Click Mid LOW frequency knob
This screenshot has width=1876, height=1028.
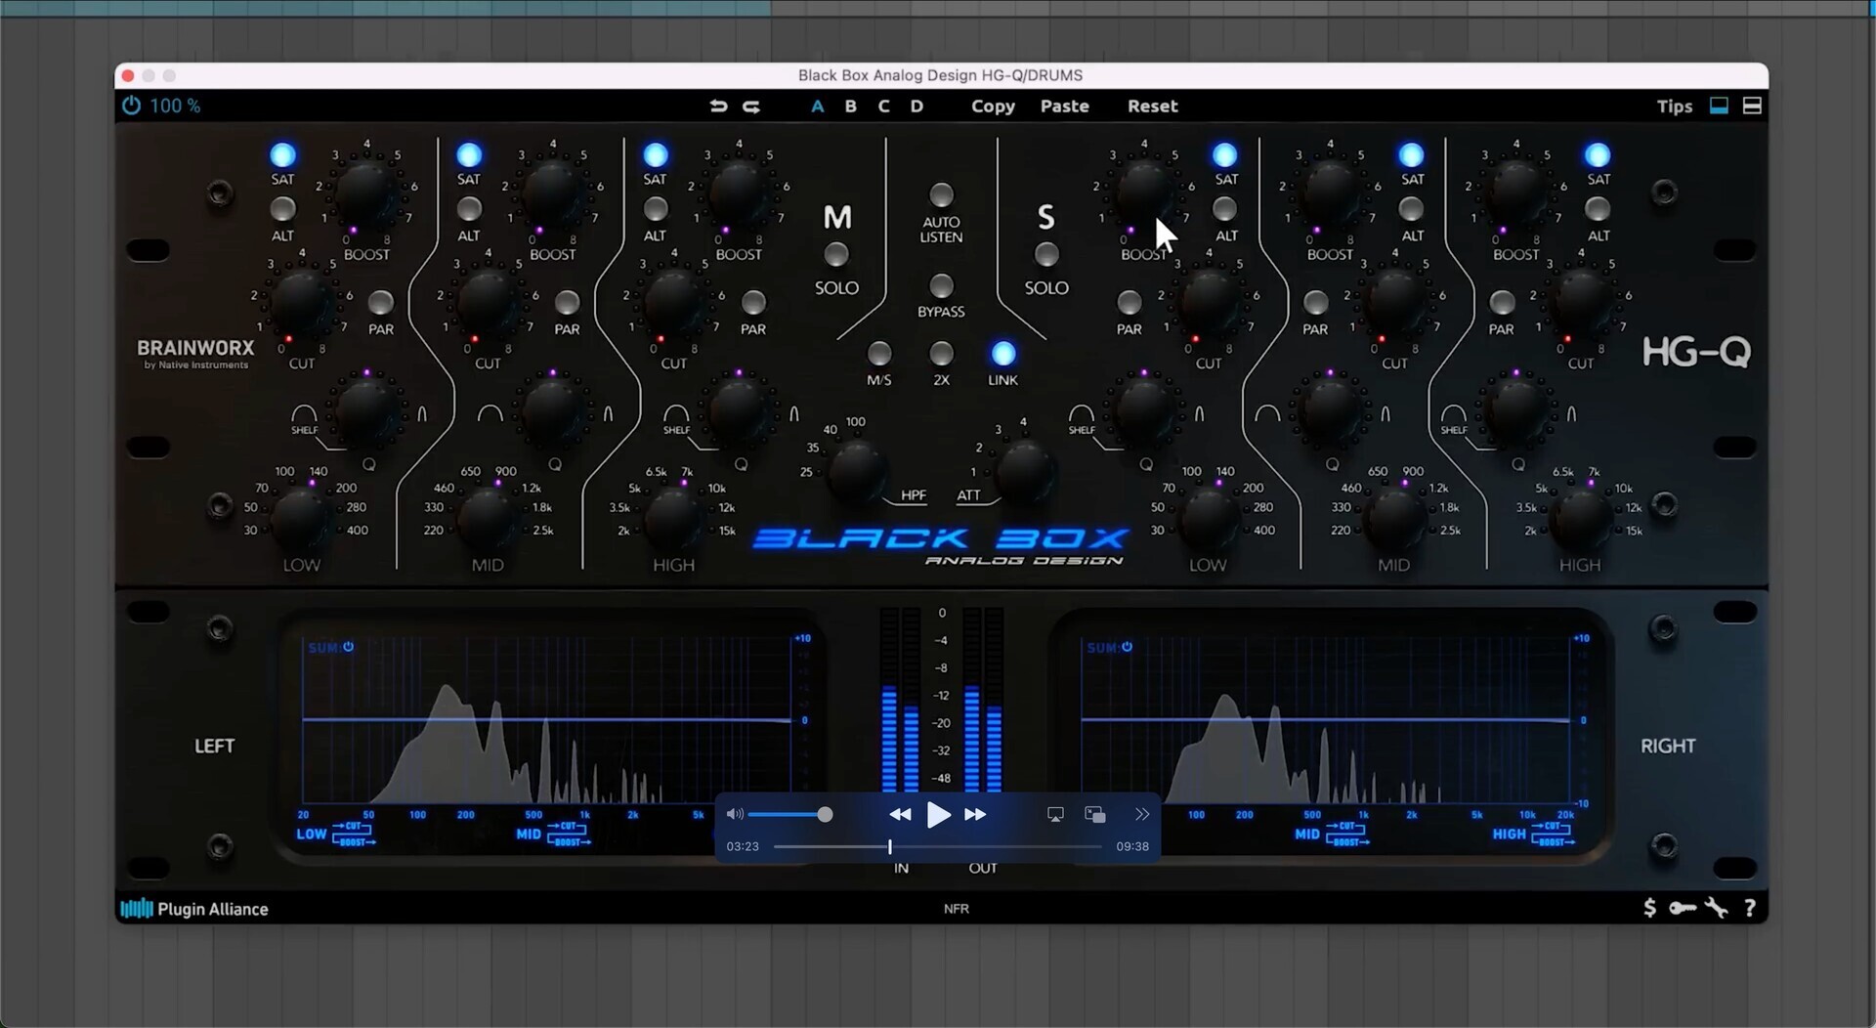click(300, 517)
